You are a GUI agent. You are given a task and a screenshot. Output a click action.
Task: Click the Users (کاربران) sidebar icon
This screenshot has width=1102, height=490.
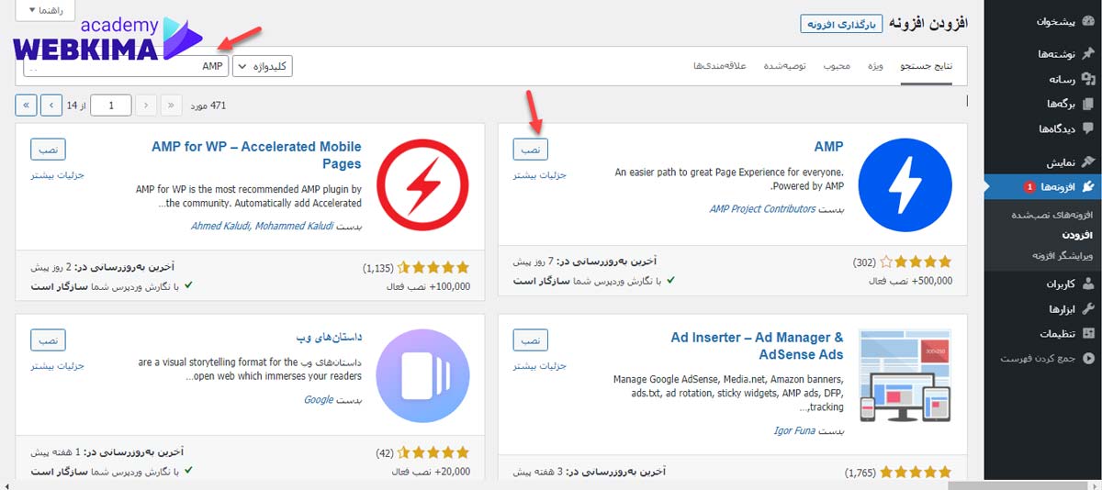pyautogui.click(x=1088, y=284)
